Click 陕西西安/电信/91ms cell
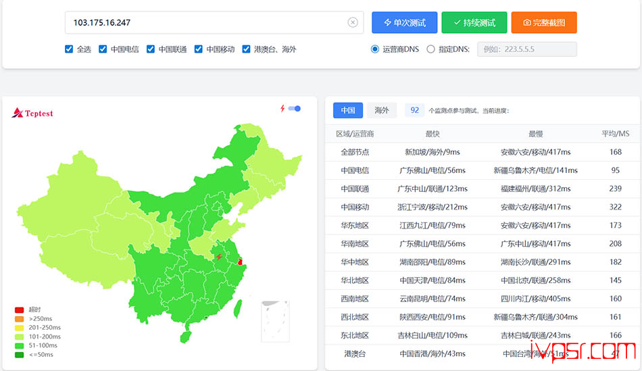The height and width of the screenshot is (371, 642). [433, 317]
